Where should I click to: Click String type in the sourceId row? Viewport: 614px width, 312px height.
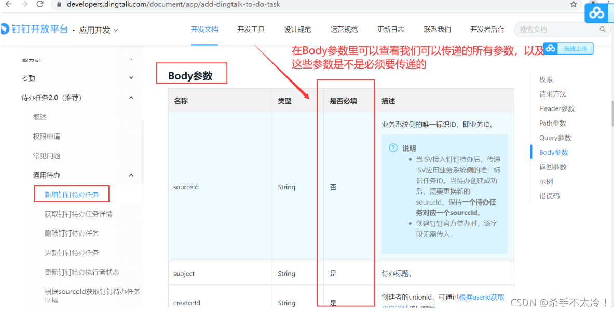(286, 187)
